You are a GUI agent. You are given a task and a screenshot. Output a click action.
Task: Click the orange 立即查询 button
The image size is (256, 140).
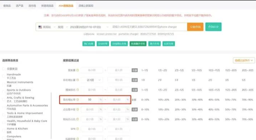(195, 27)
